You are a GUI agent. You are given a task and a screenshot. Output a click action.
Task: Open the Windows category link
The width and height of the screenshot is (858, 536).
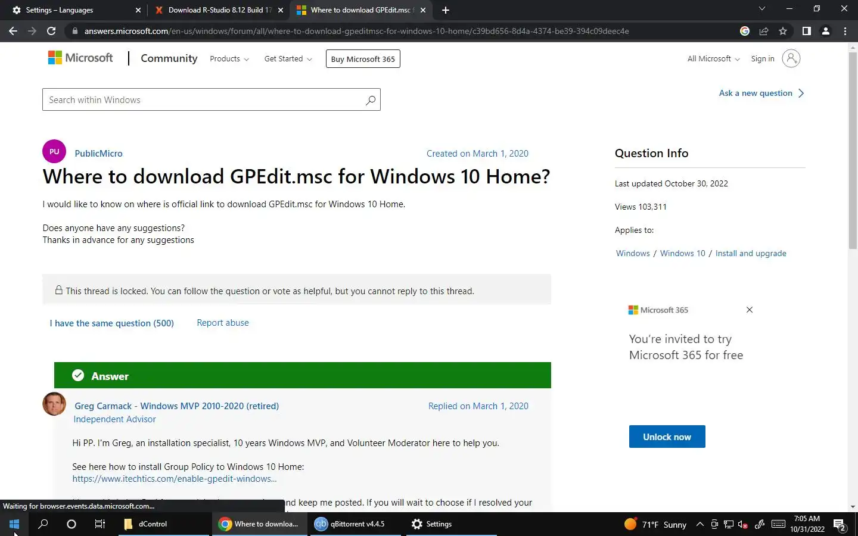[x=633, y=253]
